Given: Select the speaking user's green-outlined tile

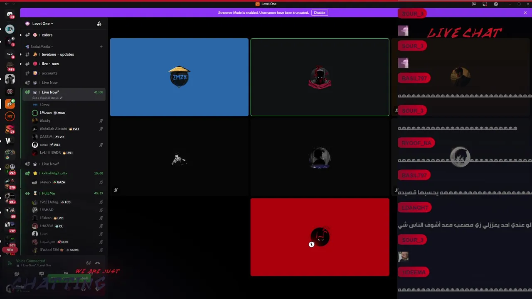Looking at the screenshot, I should 320,77.
